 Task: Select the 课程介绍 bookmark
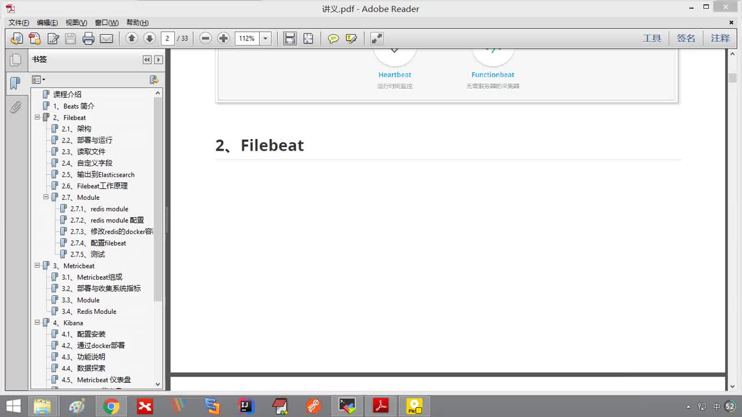67,94
